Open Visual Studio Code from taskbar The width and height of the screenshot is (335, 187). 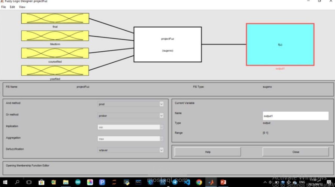(x=187, y=182)
